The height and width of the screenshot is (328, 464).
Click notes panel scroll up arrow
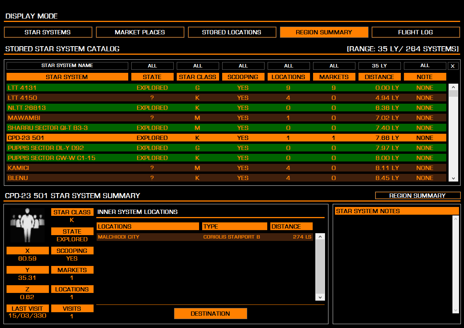pyautogui.click(x=456, y=219)
